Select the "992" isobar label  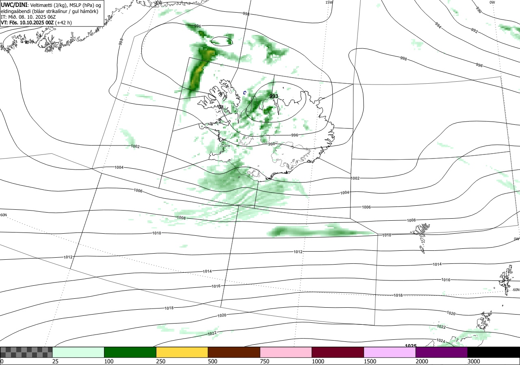coord(474,30)
